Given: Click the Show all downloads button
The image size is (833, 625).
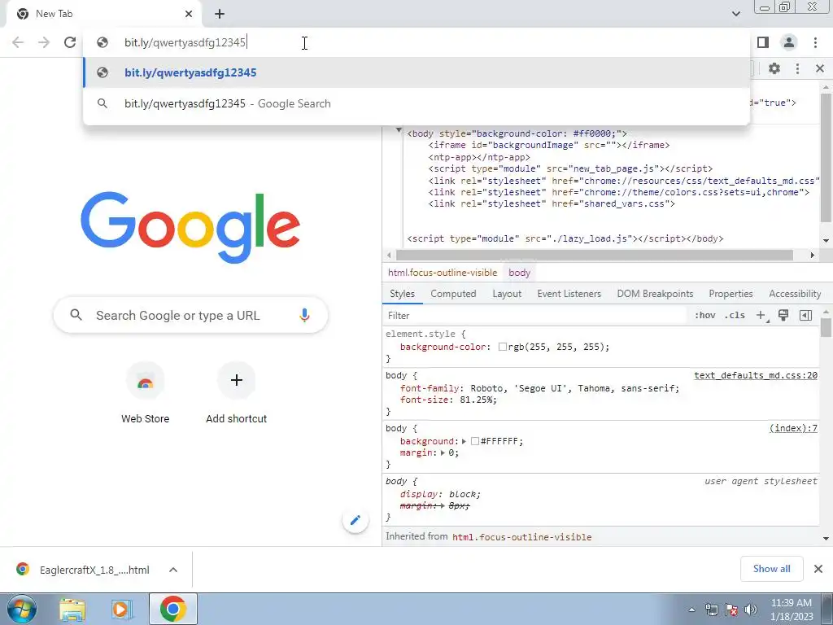Looking at the screenshot, I should tap(771, 569).
